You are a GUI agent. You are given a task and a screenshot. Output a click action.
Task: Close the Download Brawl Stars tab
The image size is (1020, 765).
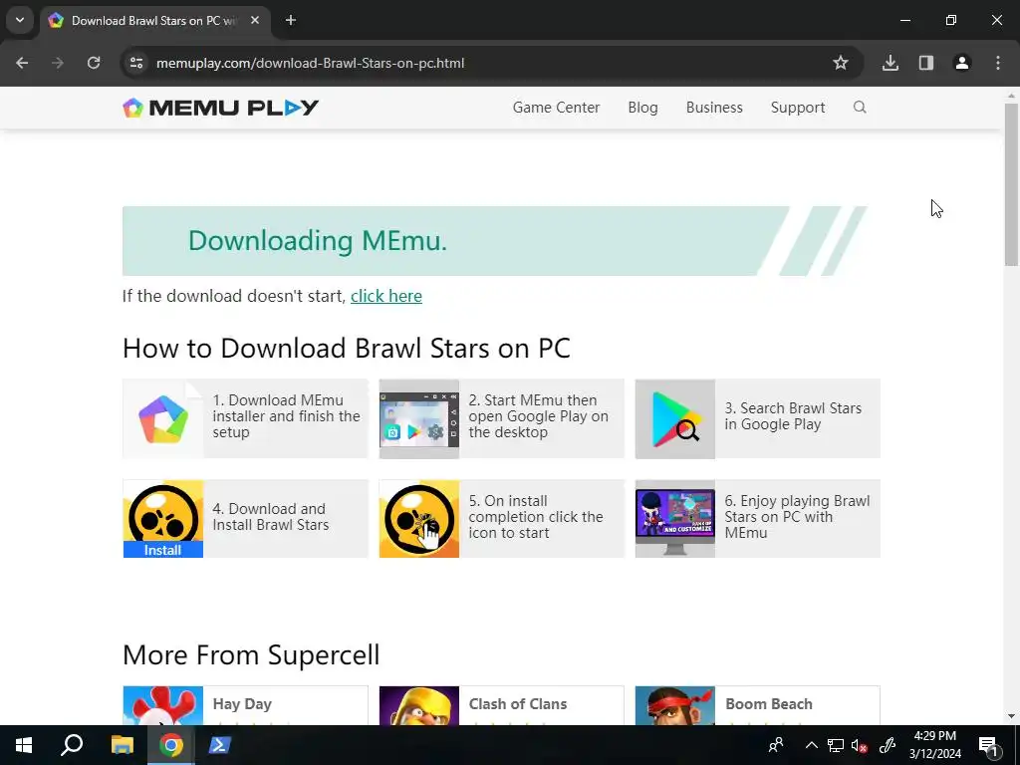(x=255, y=20)
